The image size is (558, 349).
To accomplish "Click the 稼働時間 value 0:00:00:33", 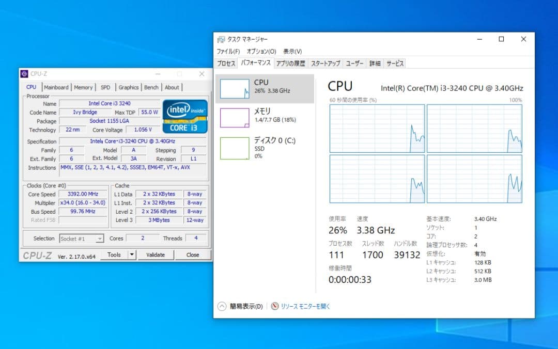I will tap(350, 280).
